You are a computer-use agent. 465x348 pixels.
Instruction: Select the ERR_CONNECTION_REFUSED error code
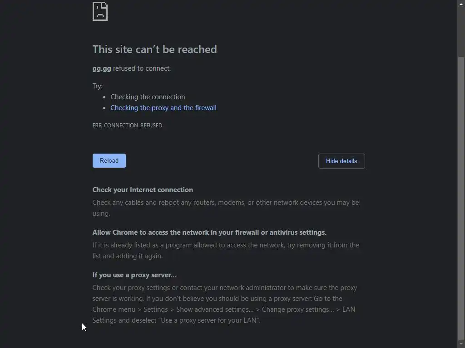(x=127, y=126)
